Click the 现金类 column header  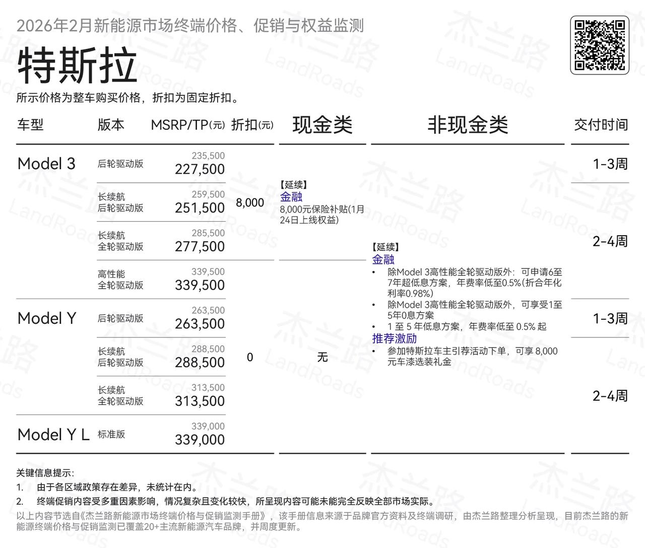click(322, 126)
